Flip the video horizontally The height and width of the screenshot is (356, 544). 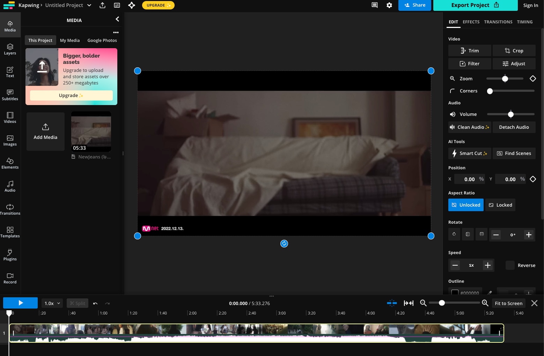click(x=468, y=234)
